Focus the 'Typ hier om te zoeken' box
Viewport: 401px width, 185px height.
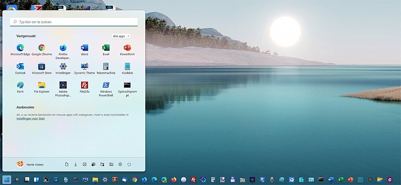coord(74,22)
